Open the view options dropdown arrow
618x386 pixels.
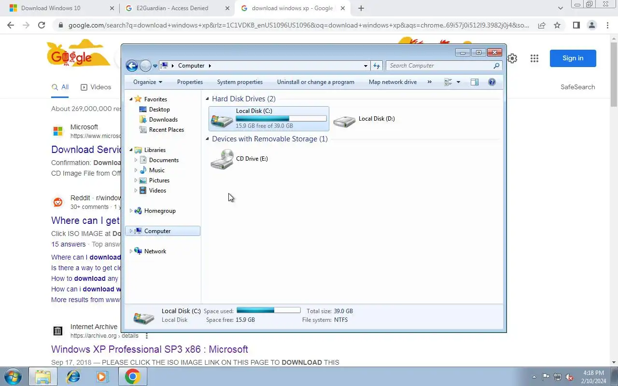point(458,82)
